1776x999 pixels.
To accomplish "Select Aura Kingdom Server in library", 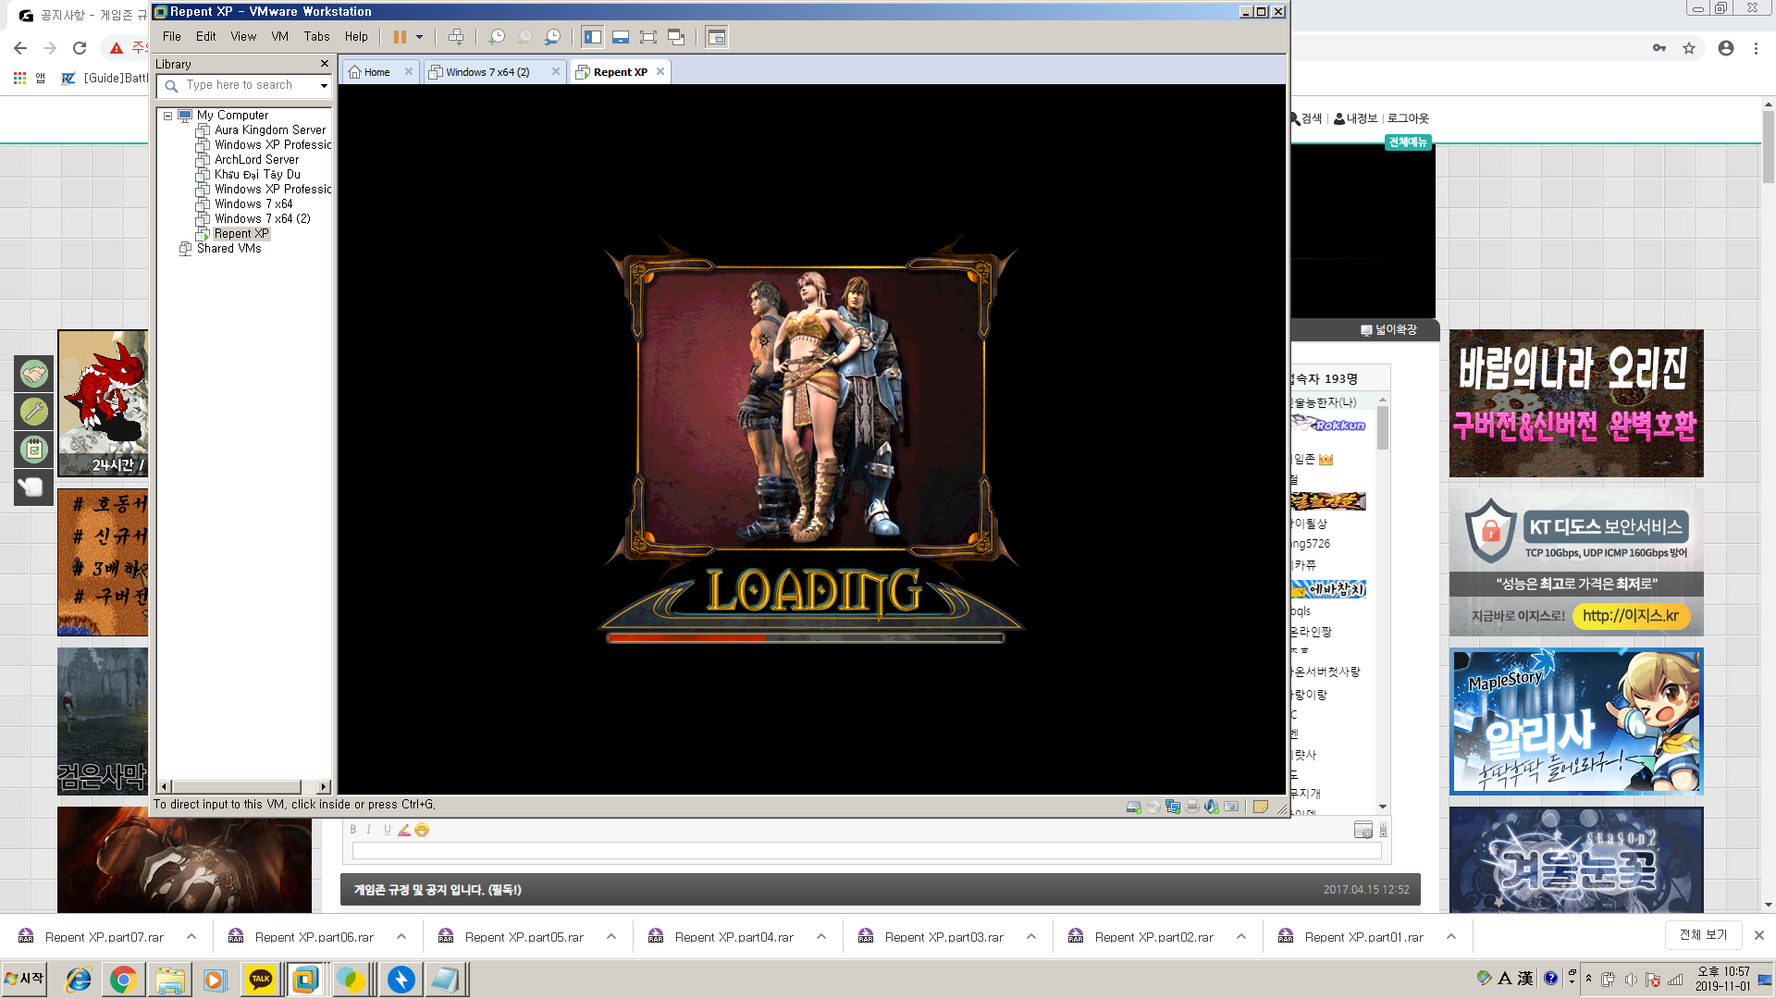I will pos(270,130).
